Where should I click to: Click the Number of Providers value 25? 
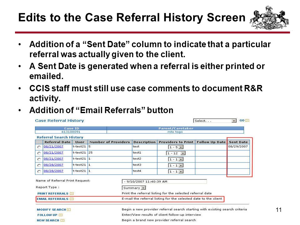point(91,153)
